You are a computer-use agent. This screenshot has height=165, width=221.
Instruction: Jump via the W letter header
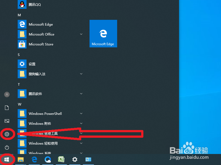point(20,104)
